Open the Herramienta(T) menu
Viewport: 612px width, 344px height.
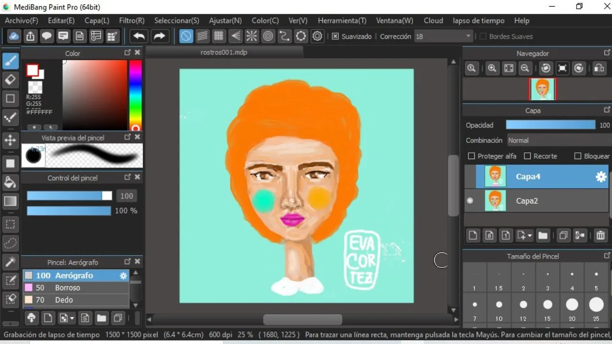[x=342, y=21]
